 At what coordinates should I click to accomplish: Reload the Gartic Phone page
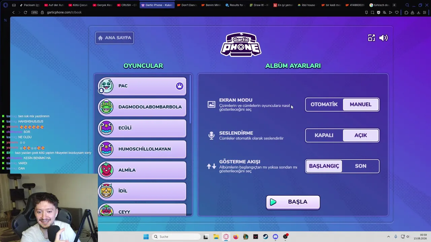pos(25,12)
